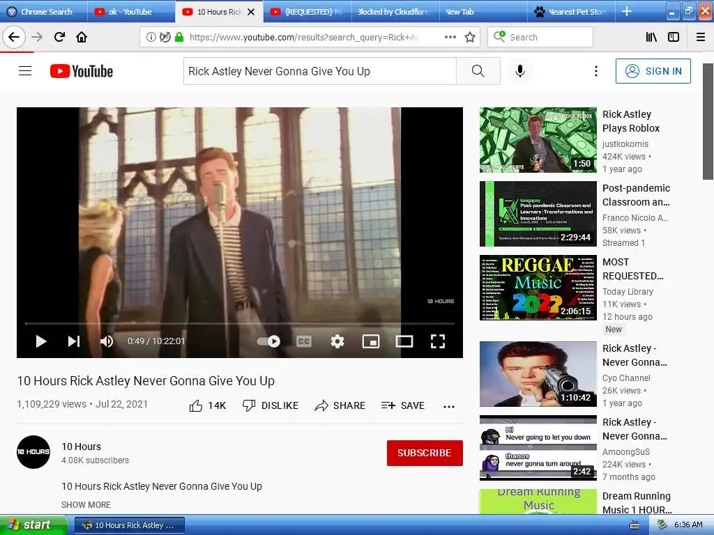Image resolution: width=714 pixels, height=535 pixels.
Task: Close the 10 Hours Rick tab
Action: [251, 12]
